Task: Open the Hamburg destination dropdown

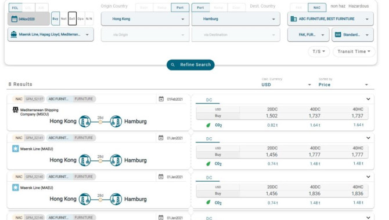Action: [x=236, y=19]
